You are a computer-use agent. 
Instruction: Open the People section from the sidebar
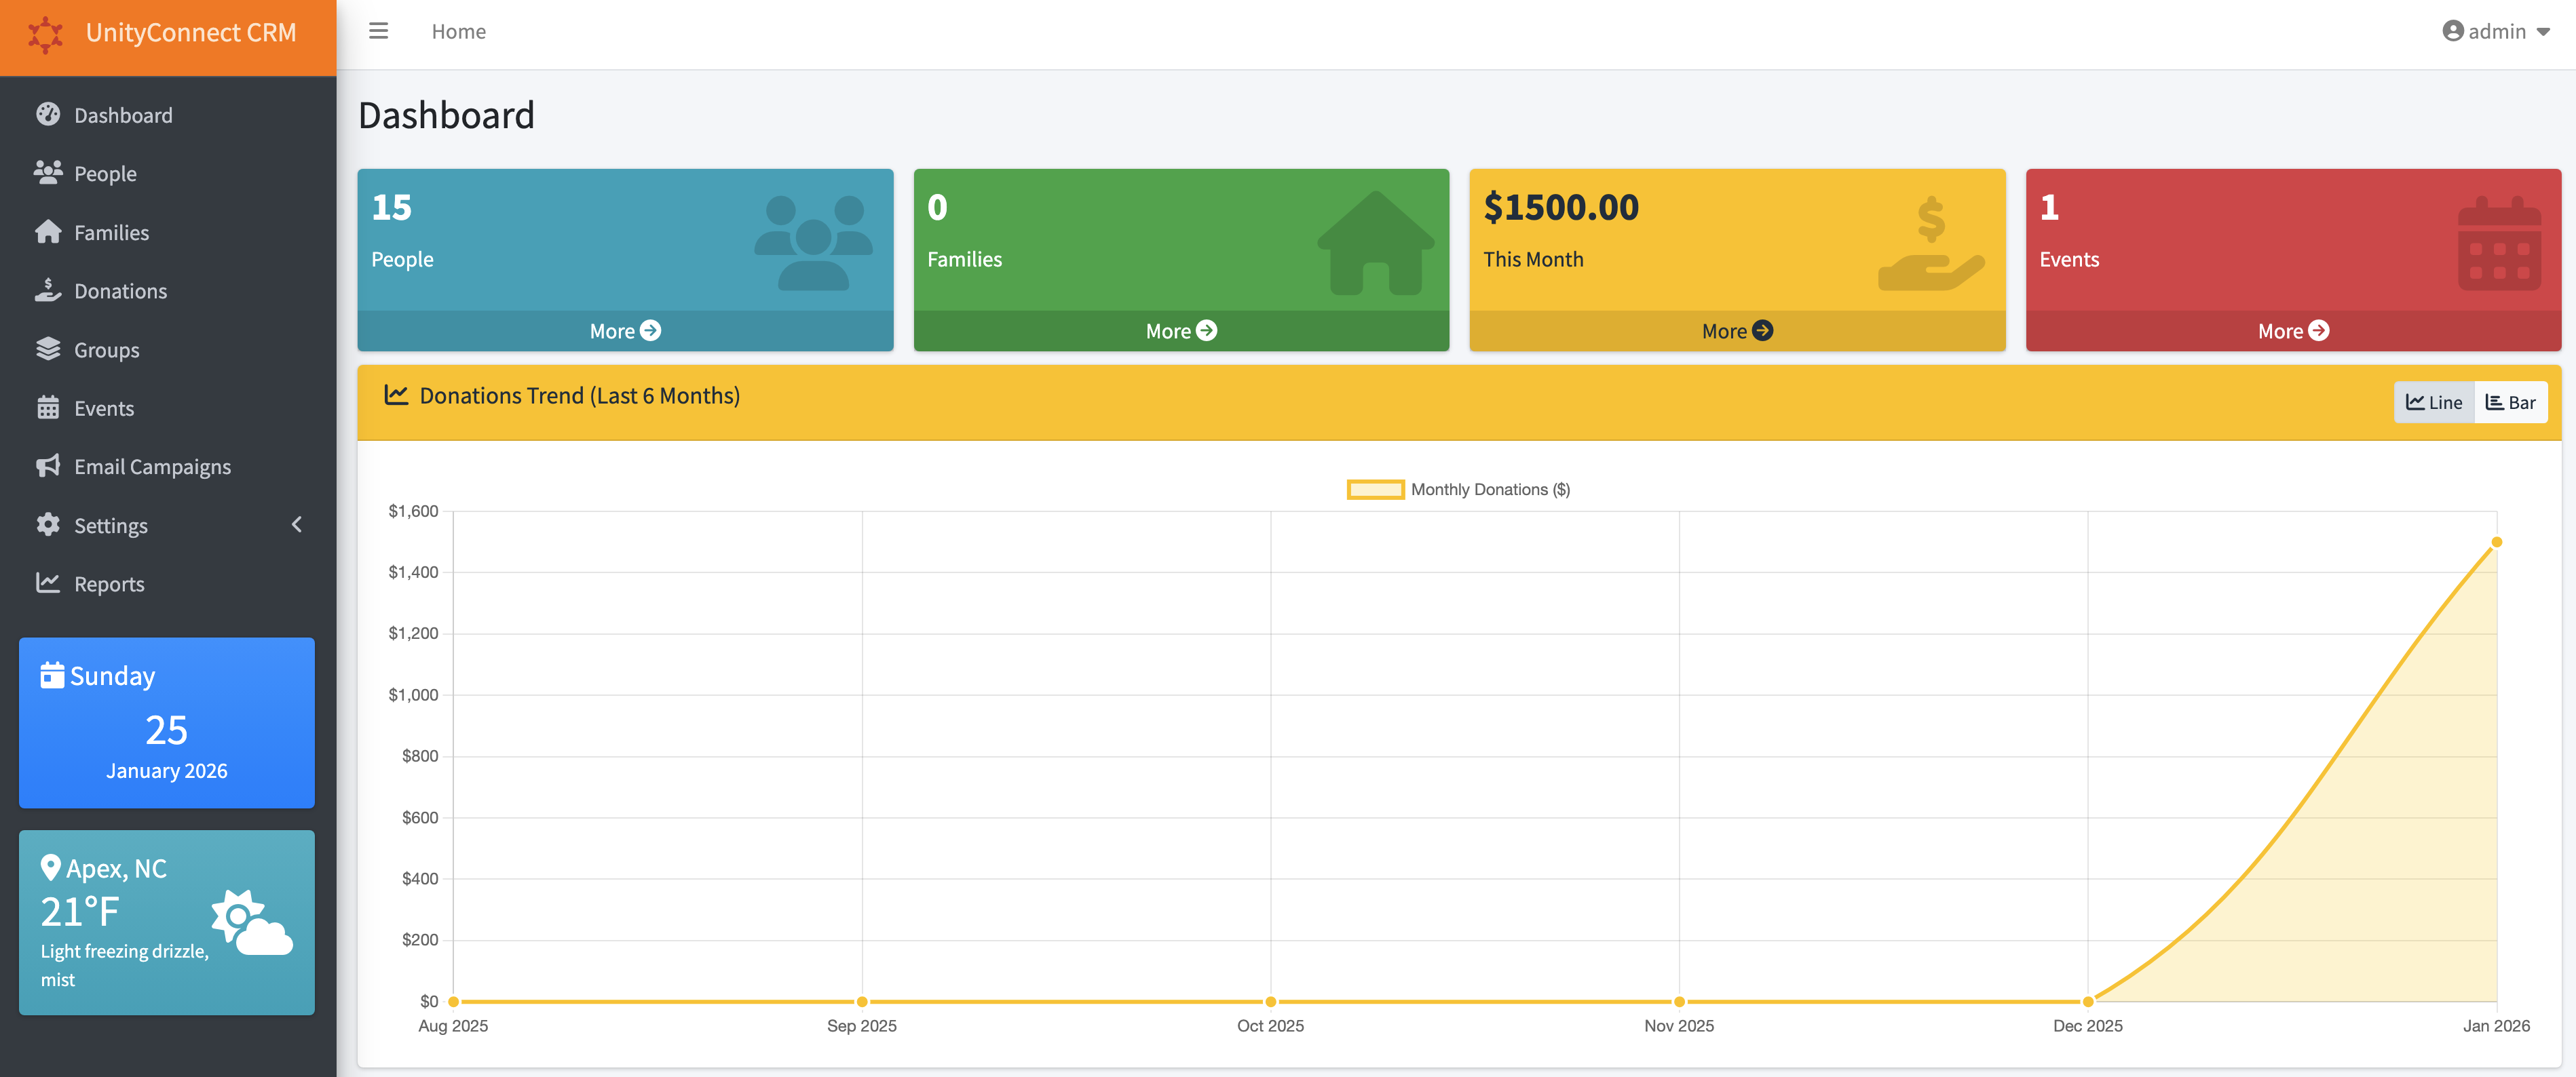pyautogui.click(x=105, y=173)
